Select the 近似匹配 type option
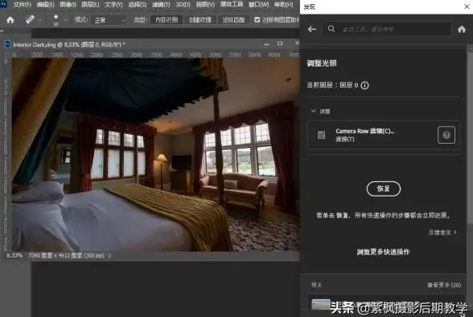The width and height of the screenshot is (473, 317). [233, 20]
